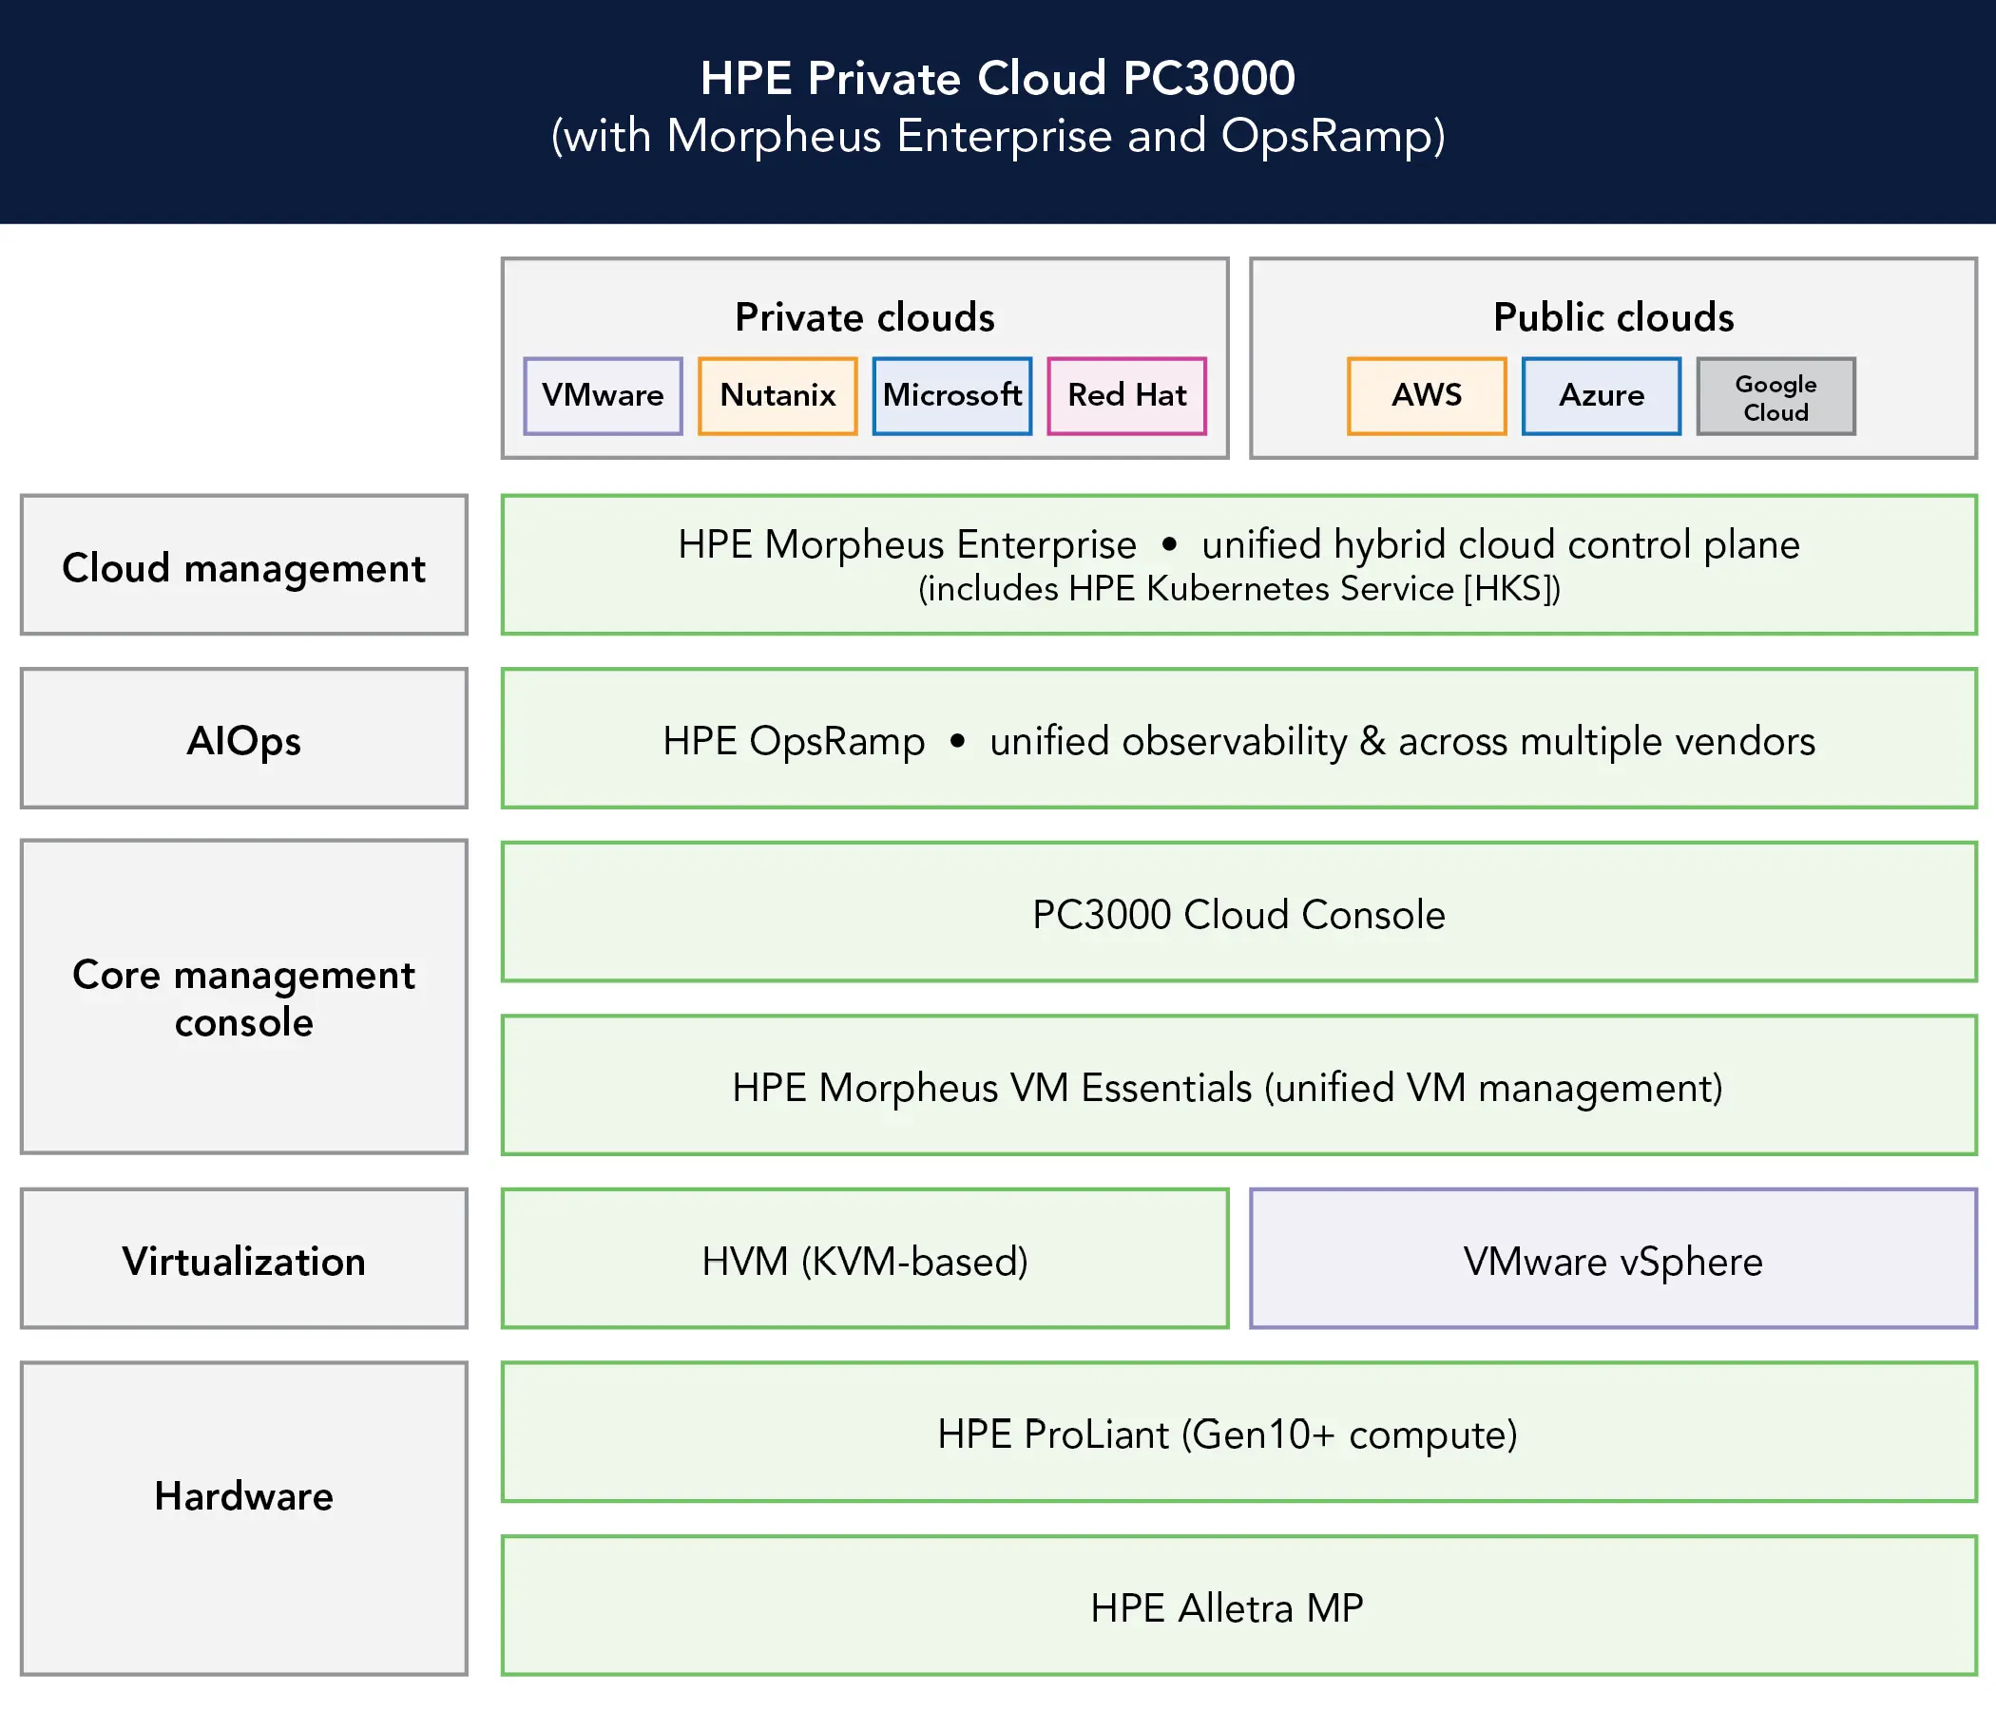Select the HPE Alletra MP box
The image size is (1996, 1710).
pos(1238,1606)
